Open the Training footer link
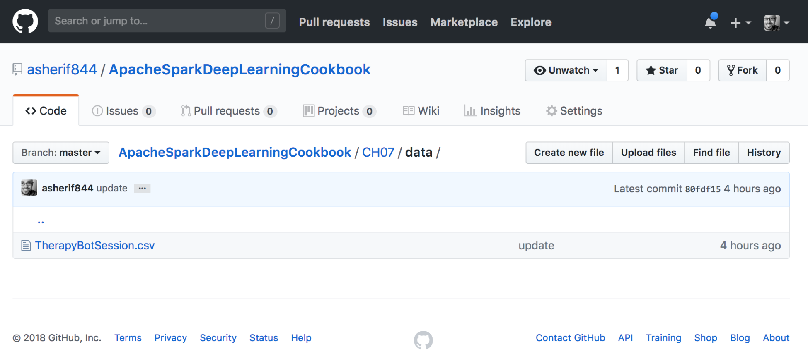The image size is (808, 361). coord(664,338)
